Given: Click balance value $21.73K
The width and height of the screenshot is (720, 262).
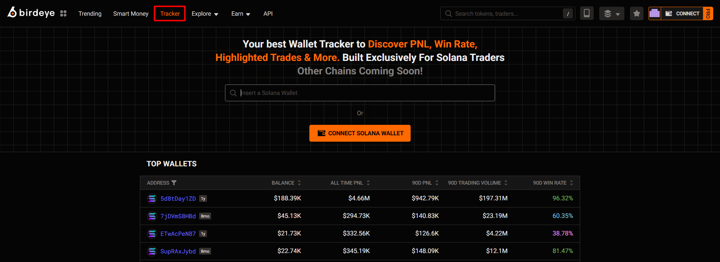Looking at the screenshot, I should coord(289,233).
